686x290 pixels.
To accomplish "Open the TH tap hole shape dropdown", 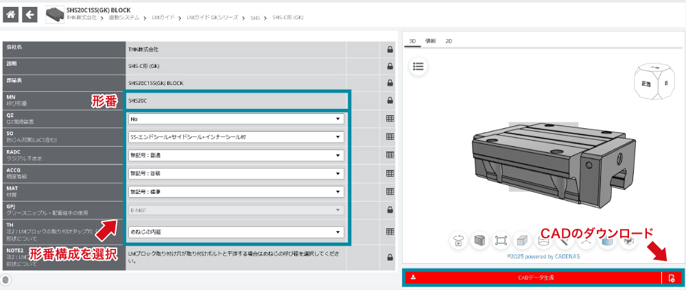I will 235,232.
